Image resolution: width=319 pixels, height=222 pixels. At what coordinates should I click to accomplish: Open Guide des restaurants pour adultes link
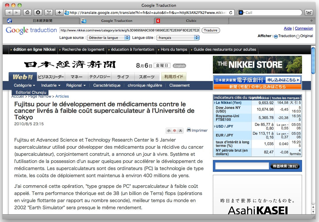pyautogui.click(x=225, y=49)
